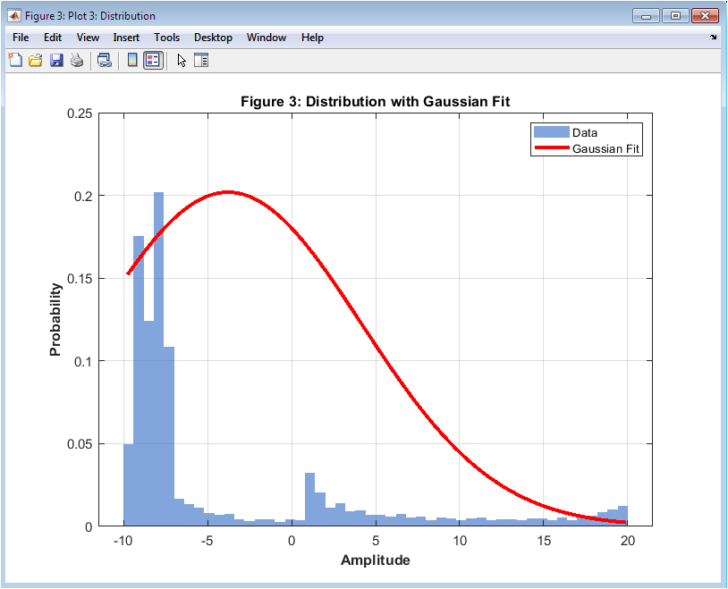Screen dimensions: 728x589
Task: Expand the View menu
Action: [x=88, y=38]
